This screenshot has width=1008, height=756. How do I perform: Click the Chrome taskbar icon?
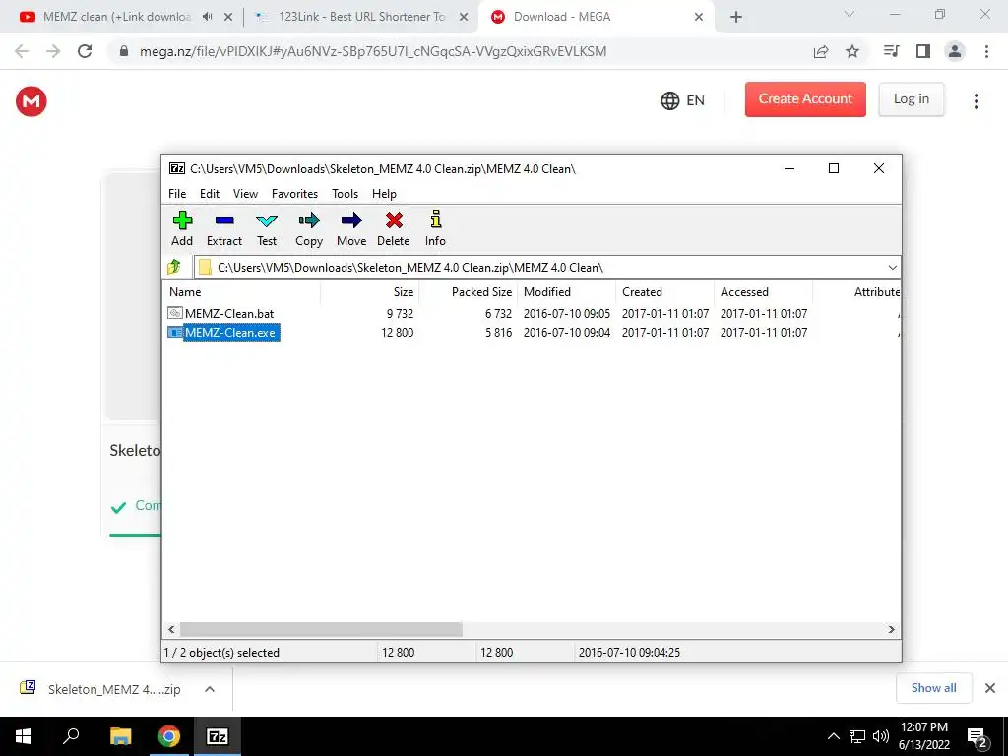pyautogui.click(x=169, y=736)
